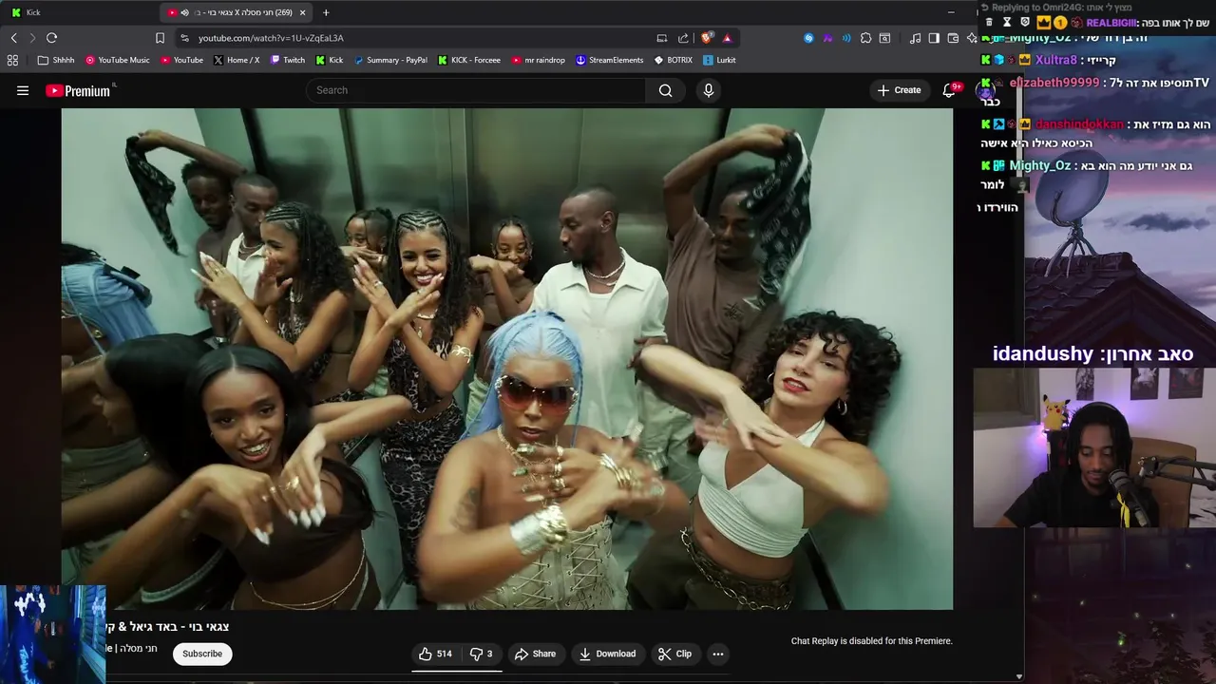Open the YouTube hamburger guide menu
The width and height of the screenshot is (1216, 684).
pos(23,90)
